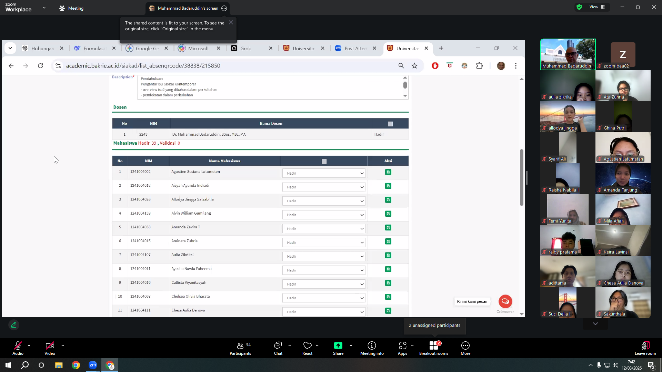The image size is (662, 372).
Task: Open attendance dropdown for Aisyah Ayunda Indradi
Action: [x=324, y=187]
